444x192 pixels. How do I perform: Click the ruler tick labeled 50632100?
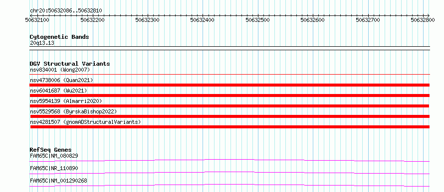[37, 20]
